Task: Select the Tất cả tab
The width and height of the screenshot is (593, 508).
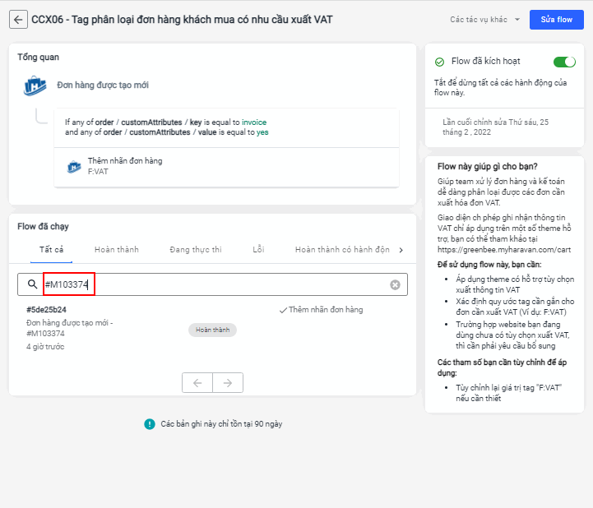Action: click(52, 250)
